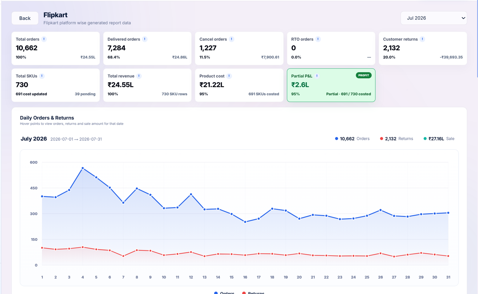Click the orders data point on day 31
Image resolution: width=478 pixels, height=294 pixels.
pyautogui.click(x=448, y=213)
